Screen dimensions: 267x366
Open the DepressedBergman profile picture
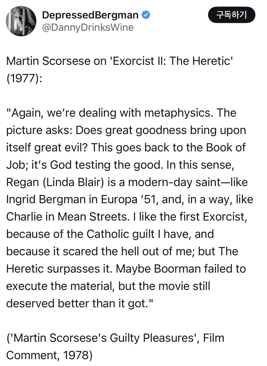click(x=21, y=21)
